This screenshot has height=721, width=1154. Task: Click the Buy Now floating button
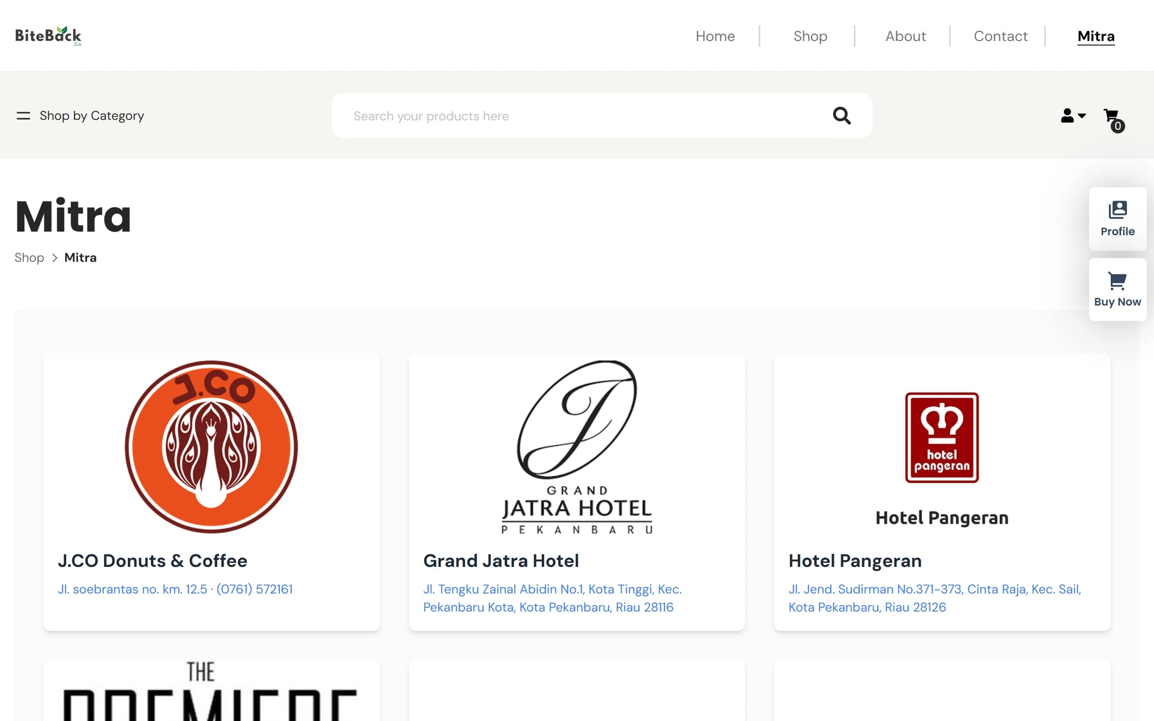(x=1117, y=289)
